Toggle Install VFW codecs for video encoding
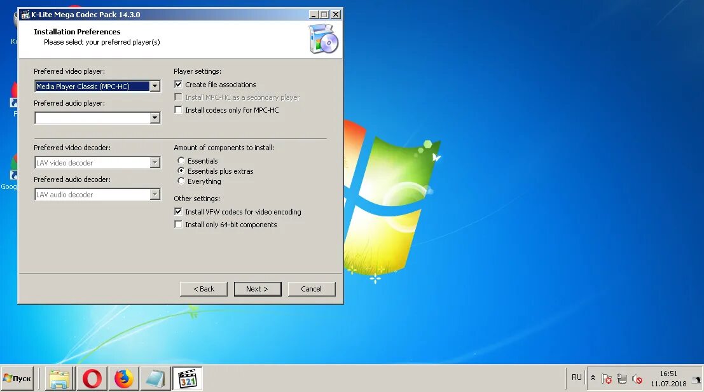Image resolution: width=704 pixels, height=392 pixels. tap(178, 211)
